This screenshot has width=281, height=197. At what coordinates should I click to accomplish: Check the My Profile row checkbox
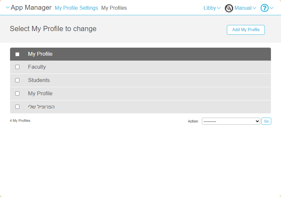tap(18, 94)
